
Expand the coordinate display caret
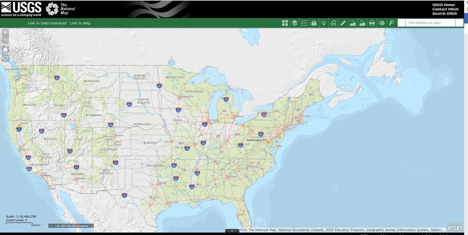pyautogui.click(x=91, y=225)
